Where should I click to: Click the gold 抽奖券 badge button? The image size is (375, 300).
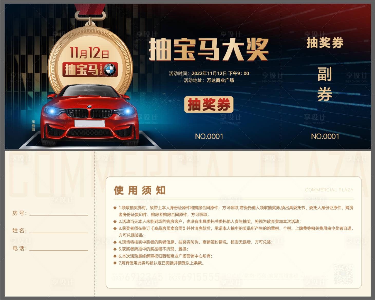(x=209, y=104)
